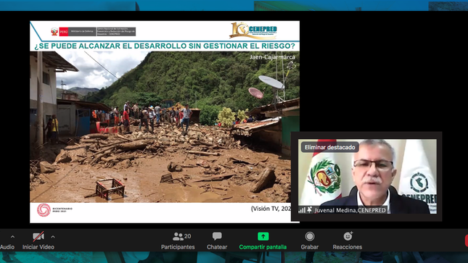Open the Chatear speech bubble icon

tap(217, 236)
